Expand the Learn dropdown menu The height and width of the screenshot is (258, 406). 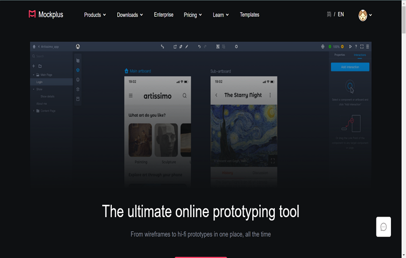coord(220,15)
